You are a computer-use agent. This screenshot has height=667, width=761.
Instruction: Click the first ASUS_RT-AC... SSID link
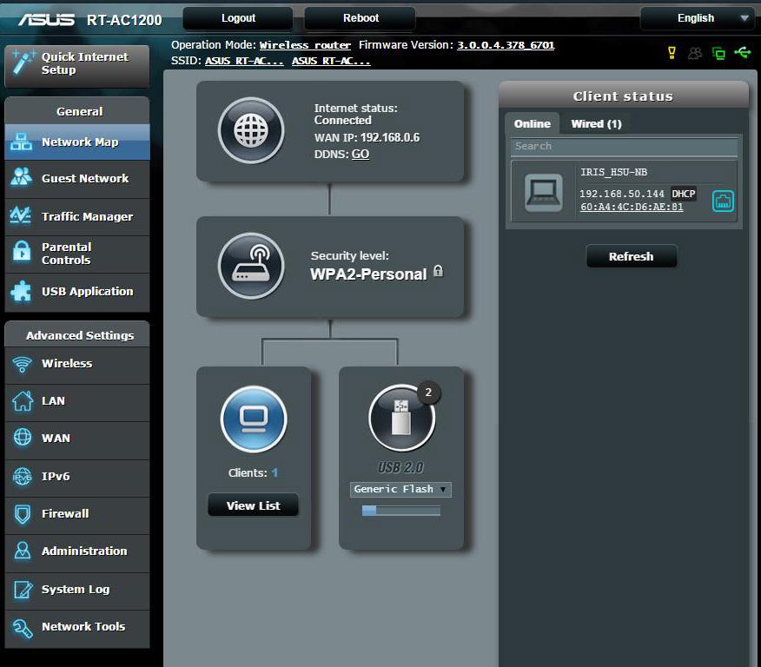(x=244, y=61)
